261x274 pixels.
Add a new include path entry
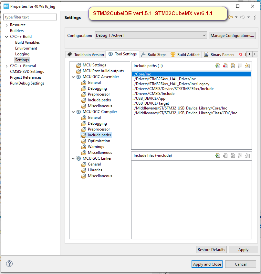click(x=218, y=66)
